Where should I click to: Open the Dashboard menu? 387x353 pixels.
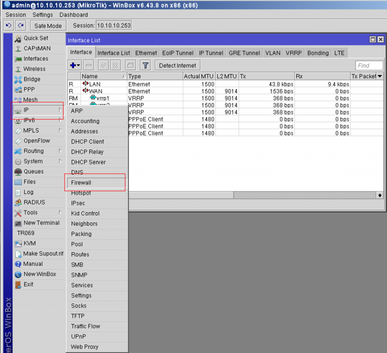click(74, 15)
